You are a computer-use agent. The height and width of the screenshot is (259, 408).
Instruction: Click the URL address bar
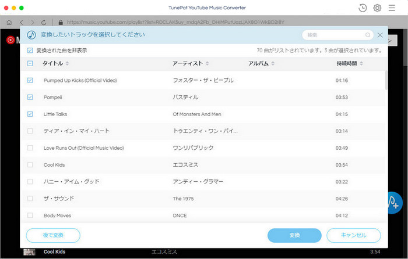click(175, 23)
